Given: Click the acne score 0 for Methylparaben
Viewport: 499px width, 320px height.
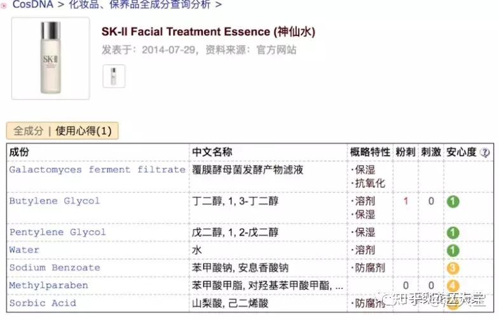Looking at the screenshot, I should pos(406,285).
